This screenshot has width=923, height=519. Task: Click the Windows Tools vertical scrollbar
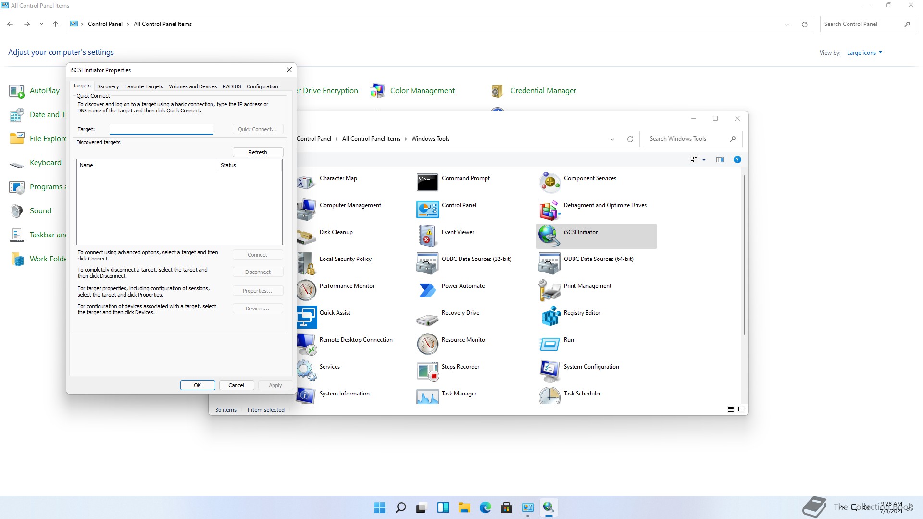pos(744,255)
